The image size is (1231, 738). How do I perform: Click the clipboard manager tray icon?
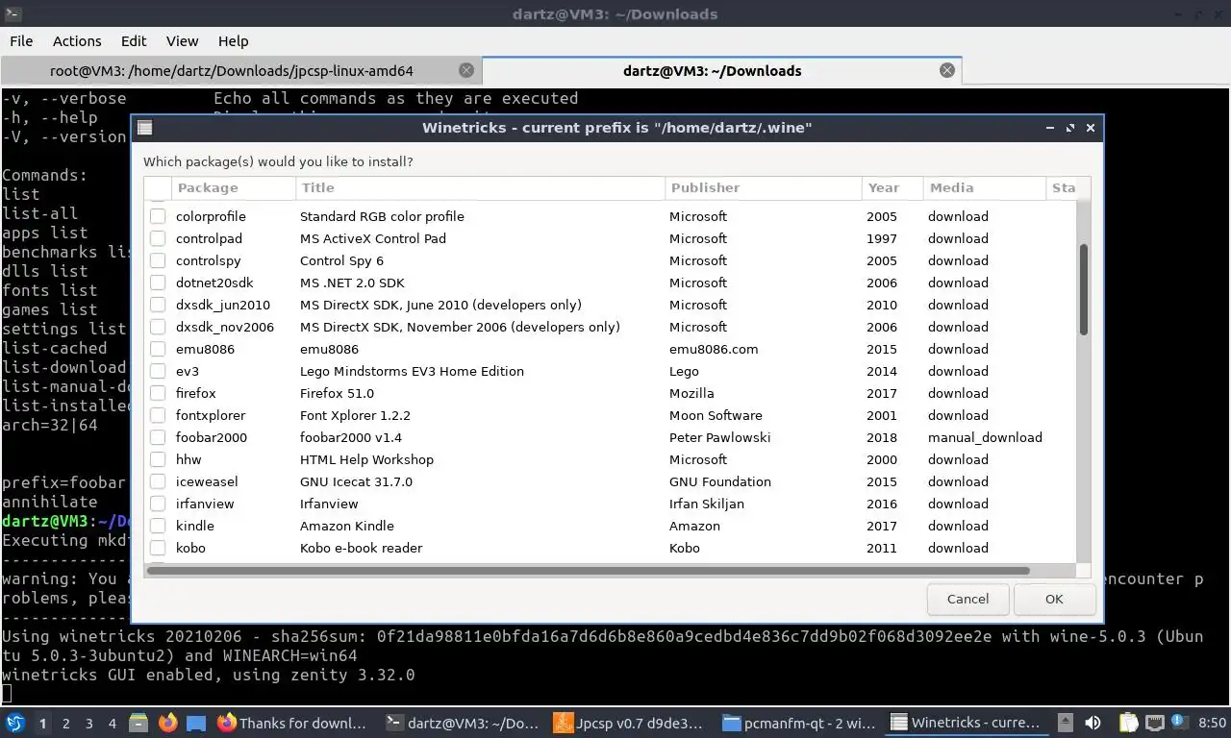pyautogui.click(x=1128, y=723)
